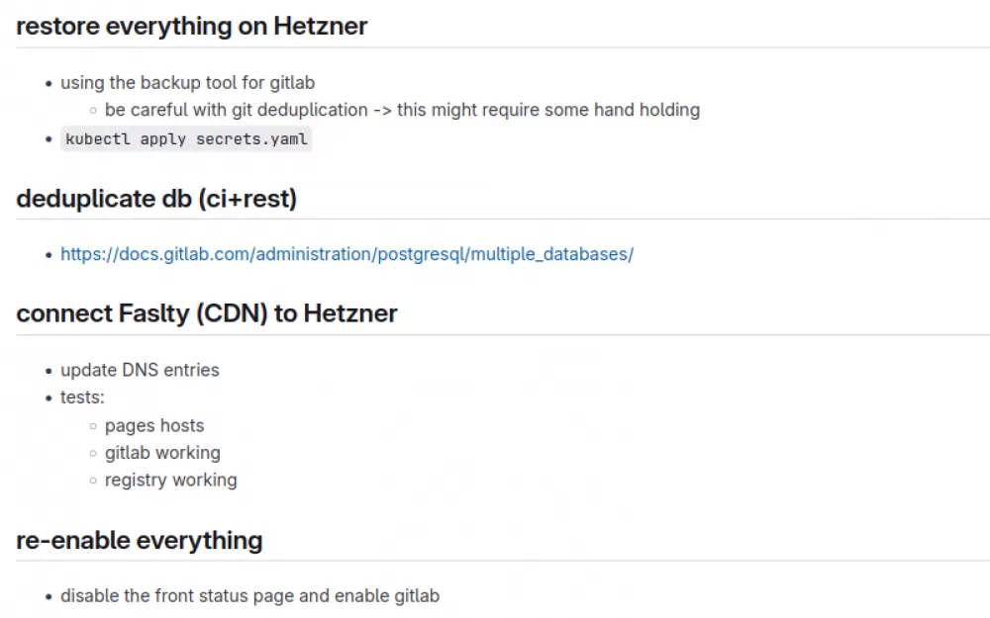Screen dimensions: 990x618
Task: Open the docs.gitlab.com multiple_databases link
Action: pyautogui.click(x=346, y=254)
